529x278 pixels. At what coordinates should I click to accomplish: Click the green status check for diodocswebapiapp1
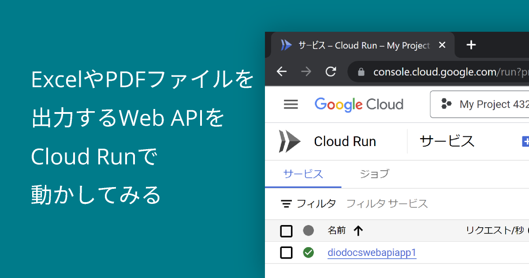tap(308, 252)
